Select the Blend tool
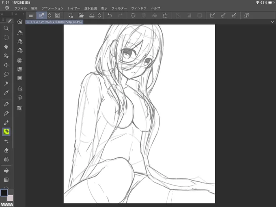Screen dimensions: 276x207 (6, 160)
